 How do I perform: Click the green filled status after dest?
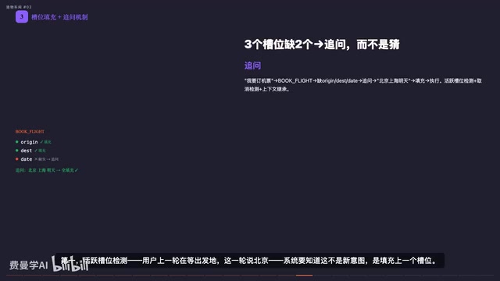[x=40, y=151]
